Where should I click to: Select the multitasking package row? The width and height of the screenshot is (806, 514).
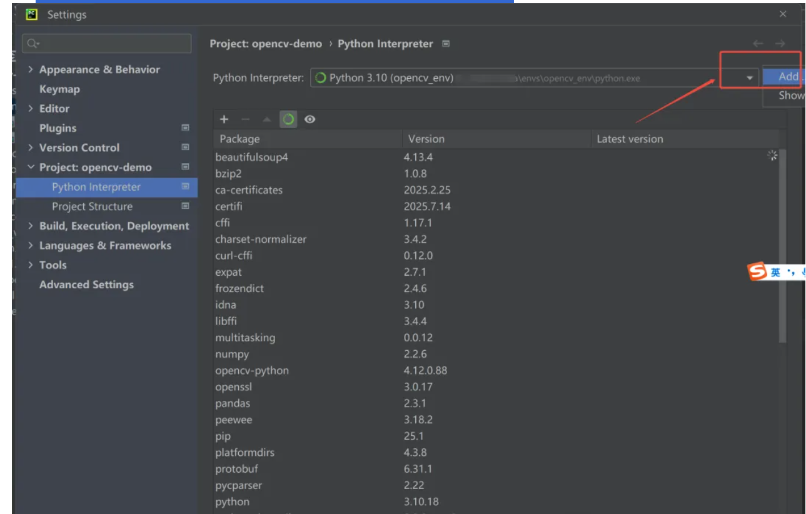tap(496, 338)
